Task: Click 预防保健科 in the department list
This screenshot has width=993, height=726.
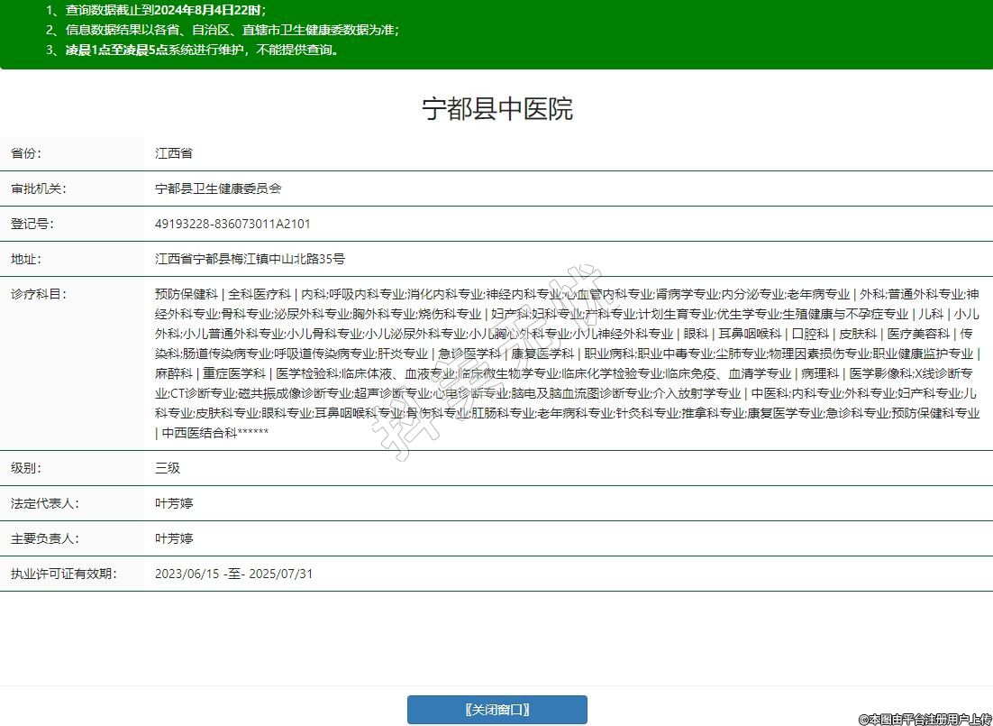Action: pos(187,294)
